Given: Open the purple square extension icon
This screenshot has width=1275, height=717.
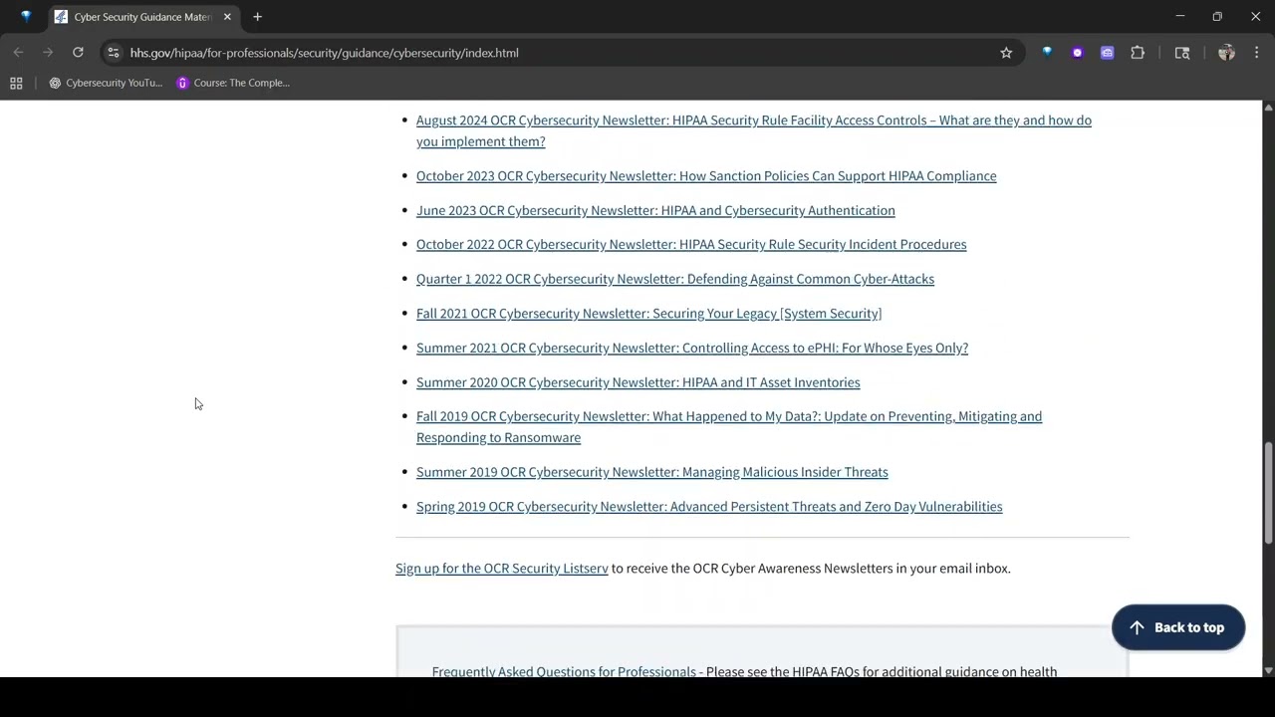Looking at the screenshot, I should click(1107, 53).
